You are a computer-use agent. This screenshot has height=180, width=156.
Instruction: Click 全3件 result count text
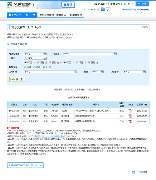(78, 98)
